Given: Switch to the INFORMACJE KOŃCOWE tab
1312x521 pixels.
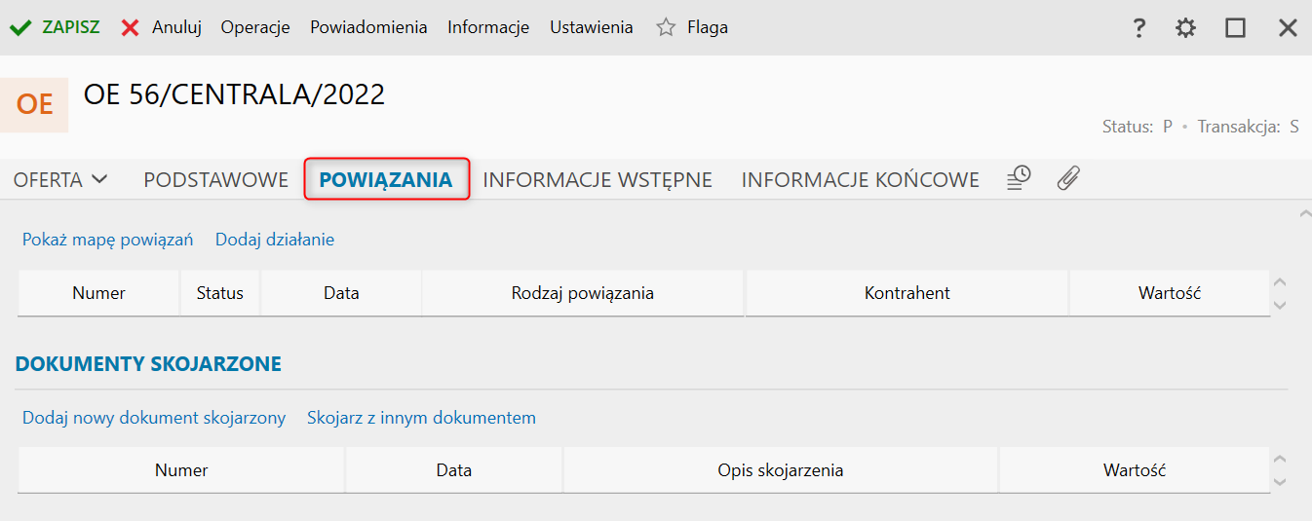Looking at the screenshot, I should pos(860,179).
